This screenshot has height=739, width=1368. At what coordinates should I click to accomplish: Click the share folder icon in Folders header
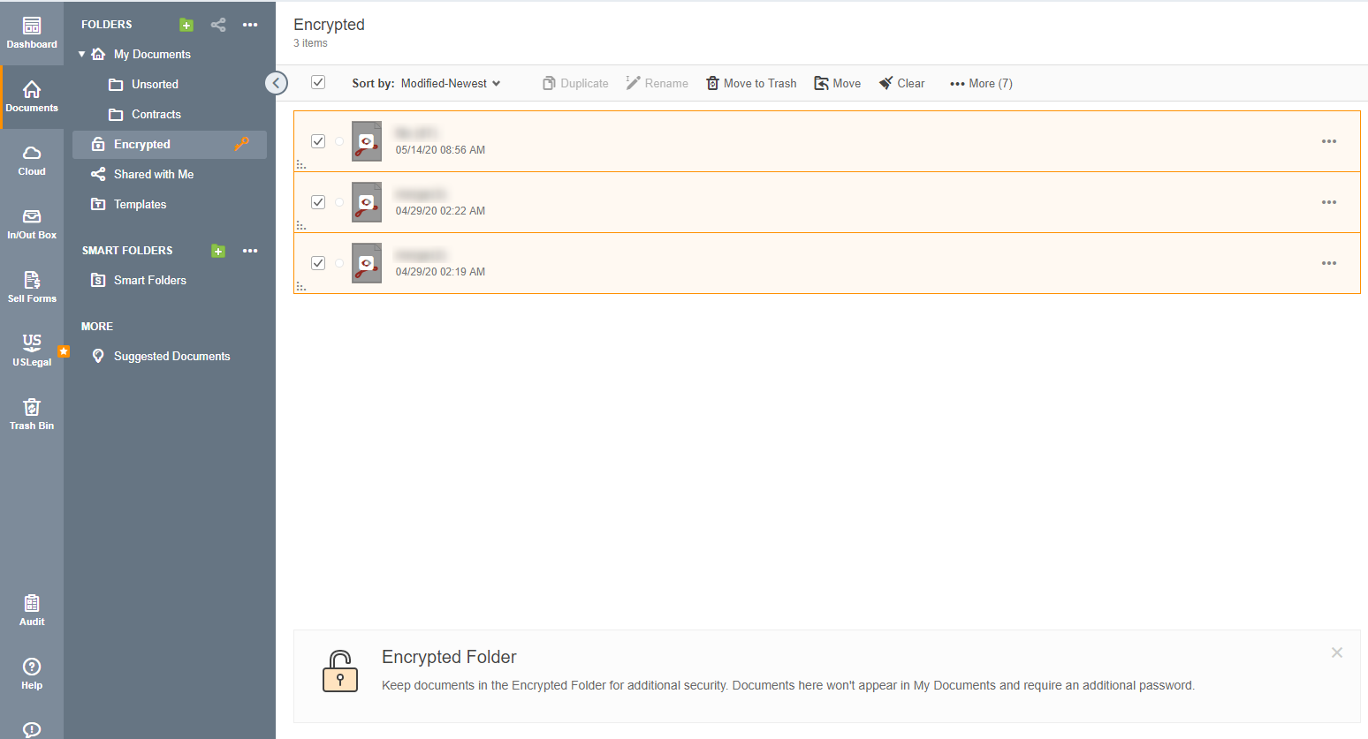click(218, 25)
